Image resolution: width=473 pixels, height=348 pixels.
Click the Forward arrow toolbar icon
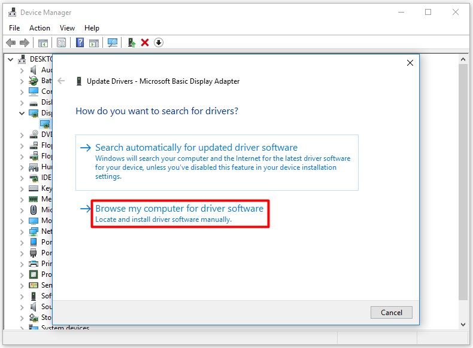pos(25,43)
